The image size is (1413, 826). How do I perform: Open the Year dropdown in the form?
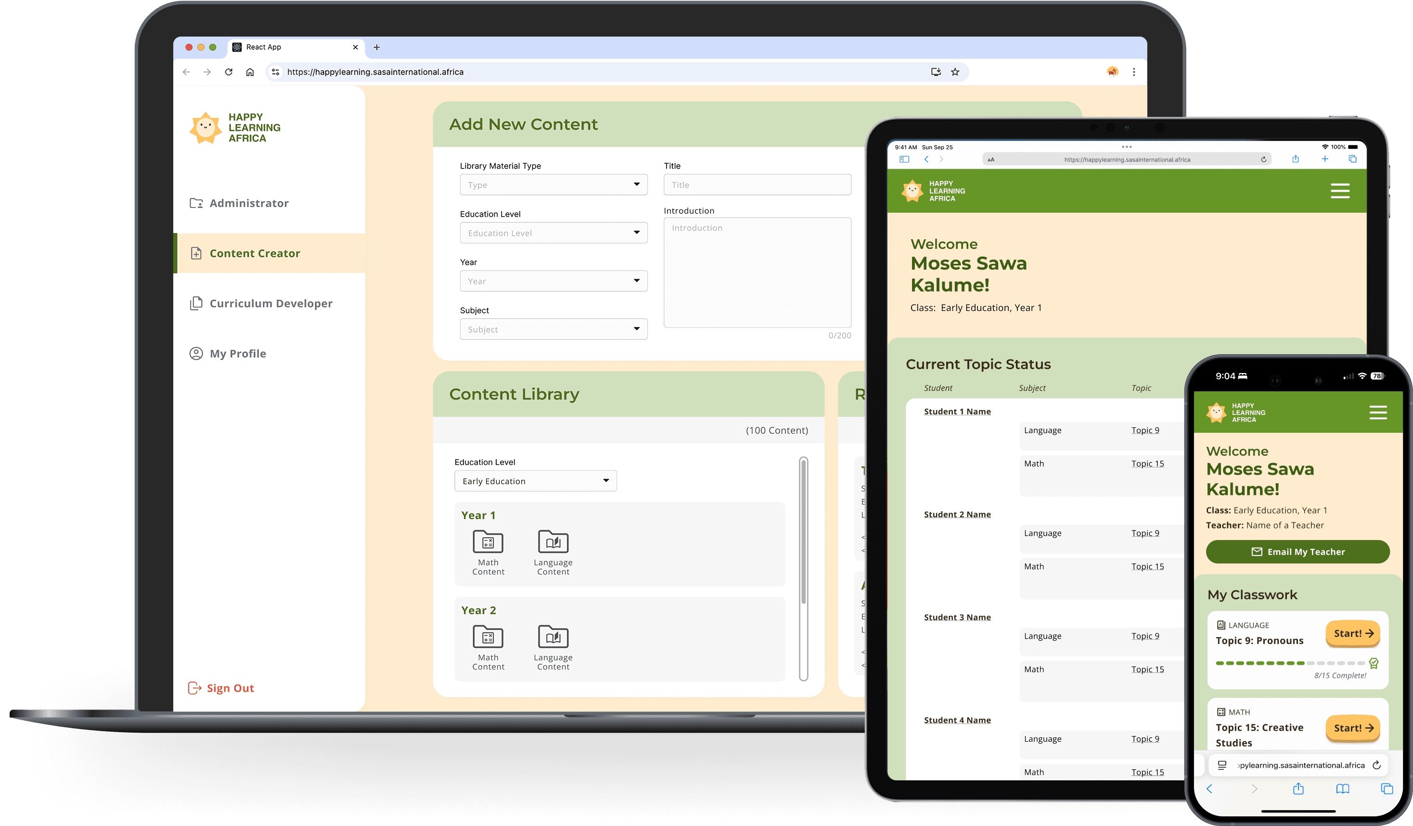point(553,281)
